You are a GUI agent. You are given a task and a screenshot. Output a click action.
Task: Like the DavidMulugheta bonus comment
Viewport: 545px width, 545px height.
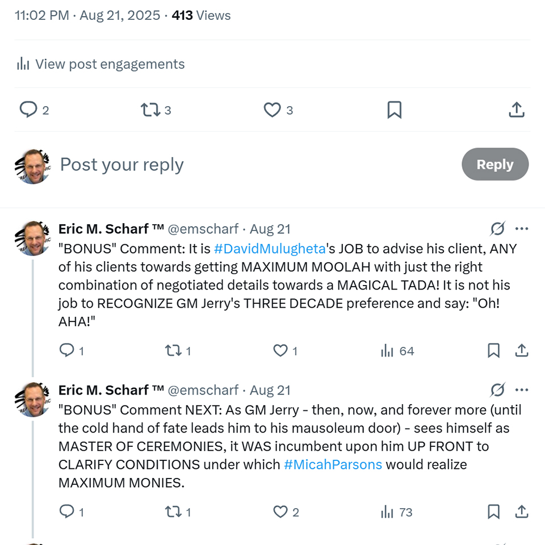pos(280,351)
